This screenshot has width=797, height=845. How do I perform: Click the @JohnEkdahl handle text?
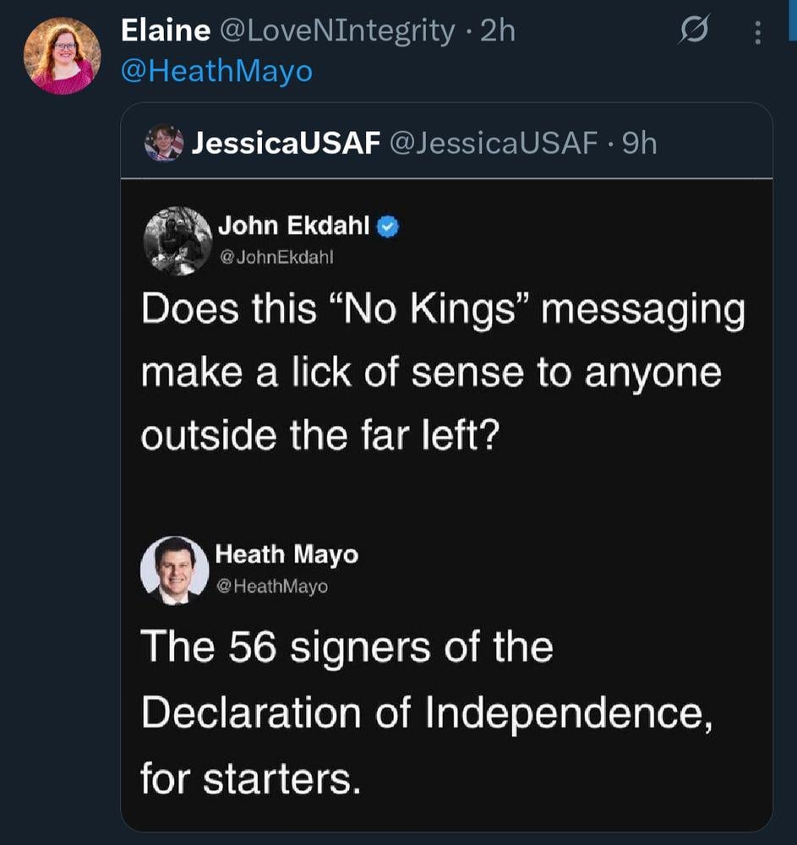tap(276, 256)
